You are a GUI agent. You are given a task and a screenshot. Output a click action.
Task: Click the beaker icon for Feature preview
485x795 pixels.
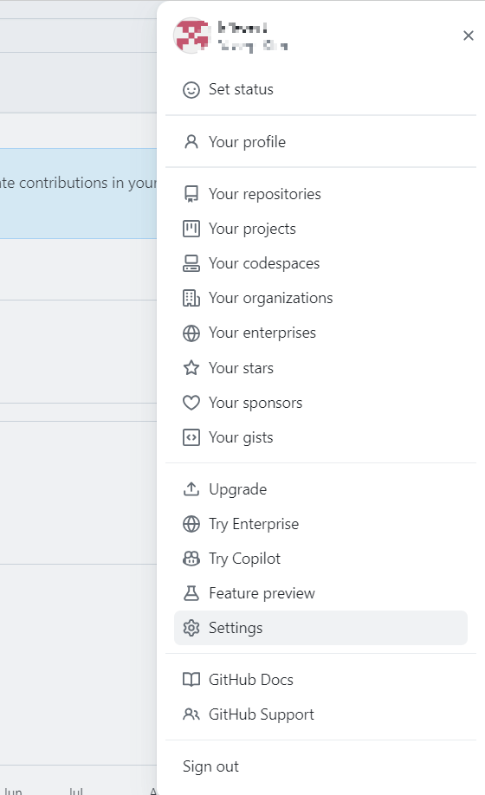click(x=191, y=593)
